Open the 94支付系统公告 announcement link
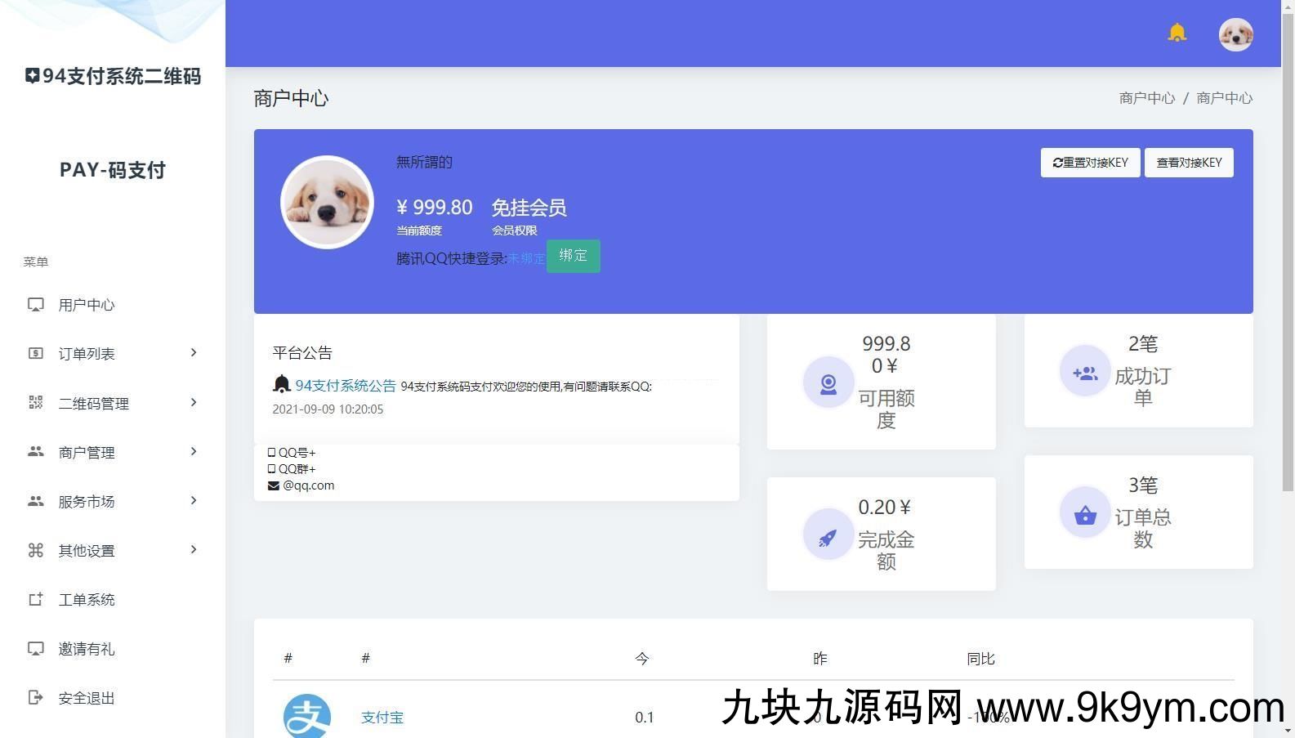This screenshot has width=1295, height=738. [346, 386]
